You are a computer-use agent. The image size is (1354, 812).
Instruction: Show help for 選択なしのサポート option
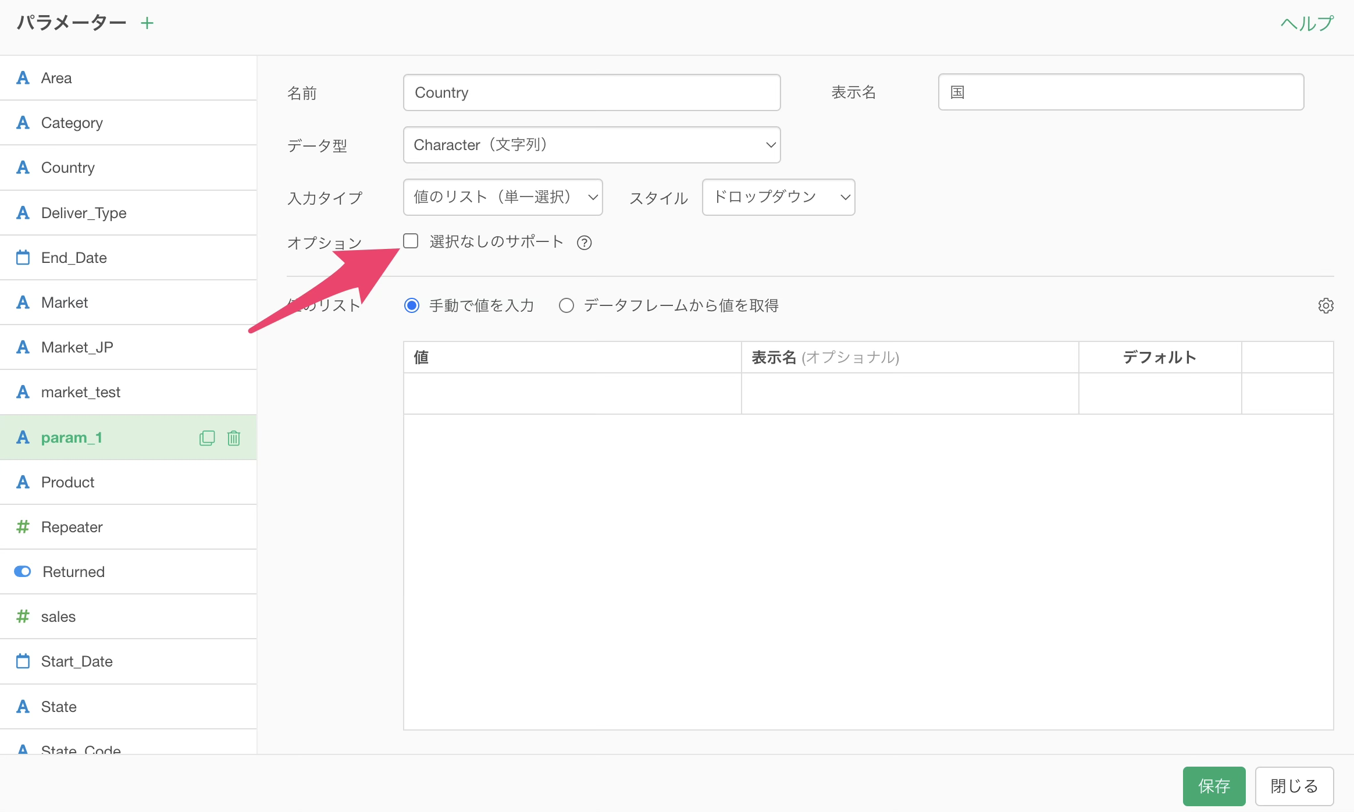[x=584, y=243]
